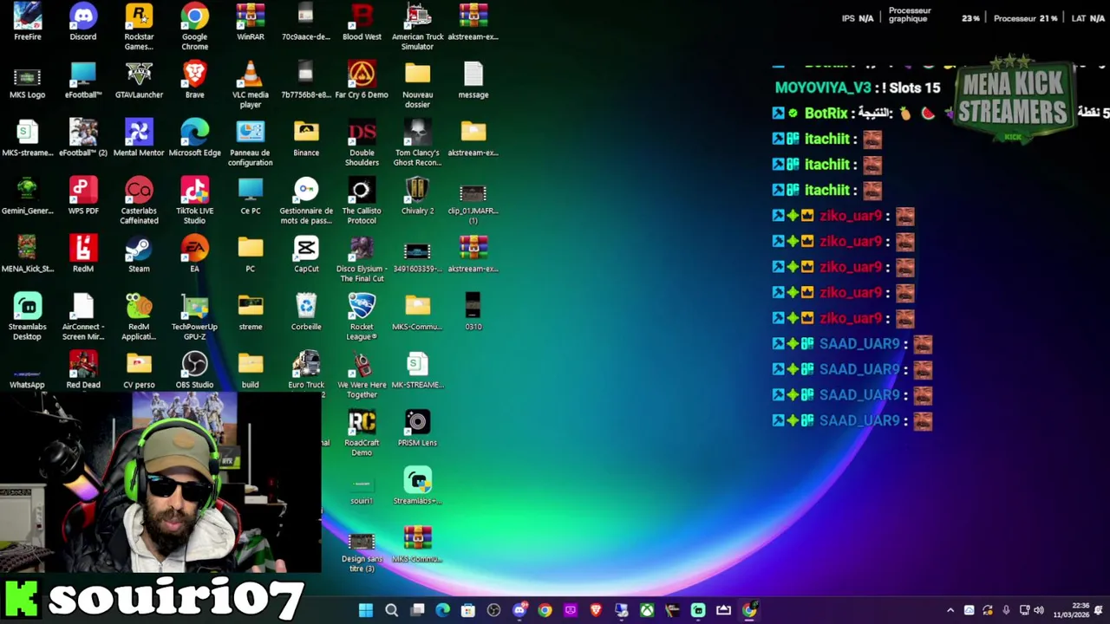
Task: Open the Binance folder on desktop
Action: pyautogui.click(x=306, y=138)
